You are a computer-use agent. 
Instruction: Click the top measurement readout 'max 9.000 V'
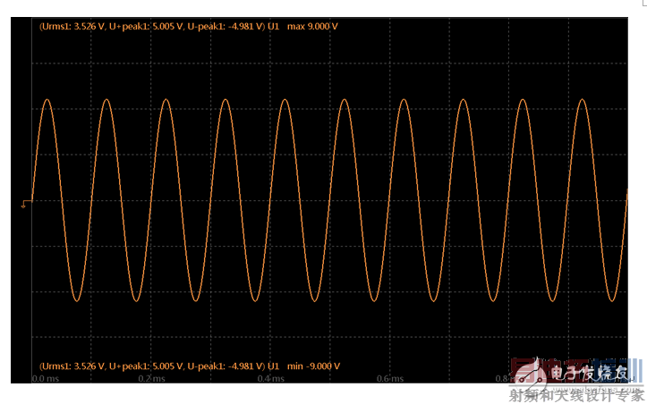[312, 27]
